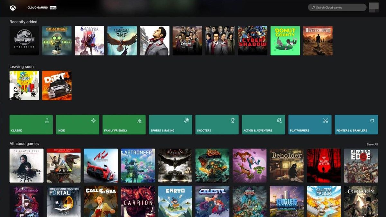Open the Batman Arkham Knight tile

click(x=175, y=166)
